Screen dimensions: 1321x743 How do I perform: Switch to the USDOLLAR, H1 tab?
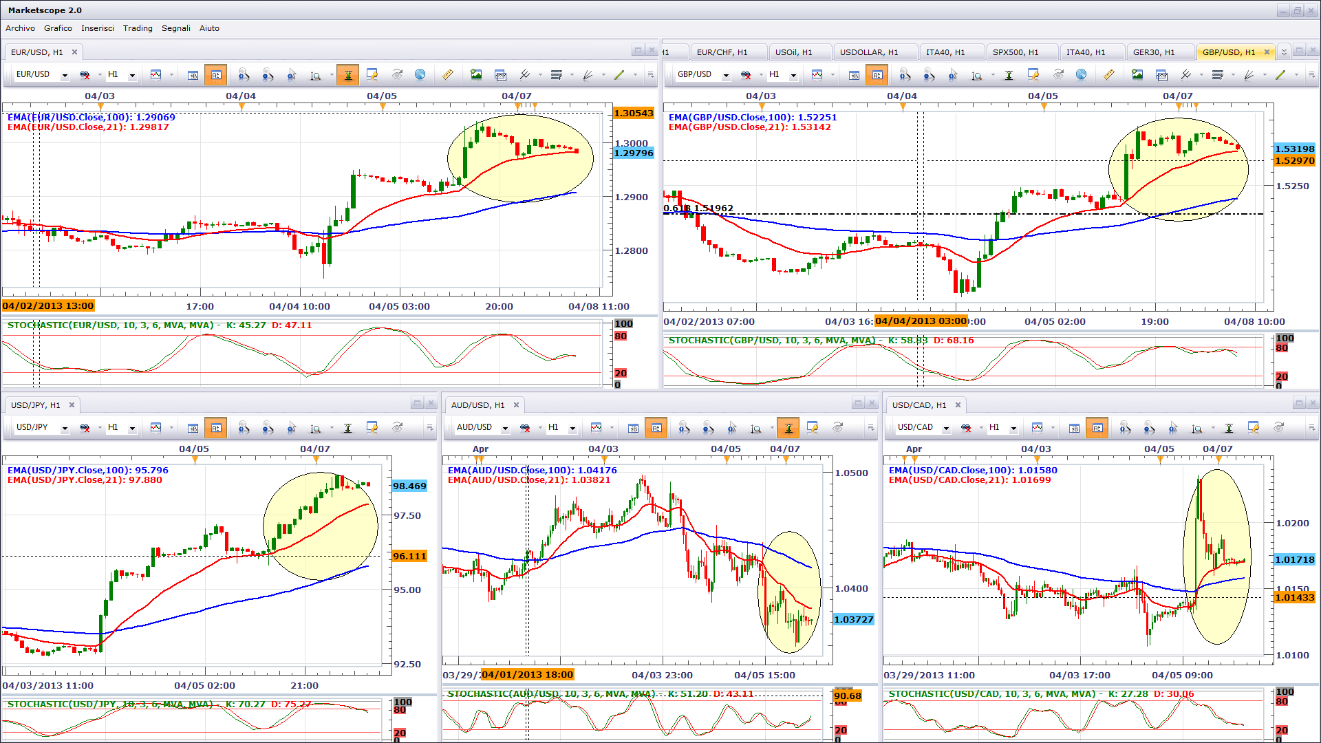[868, 52]
